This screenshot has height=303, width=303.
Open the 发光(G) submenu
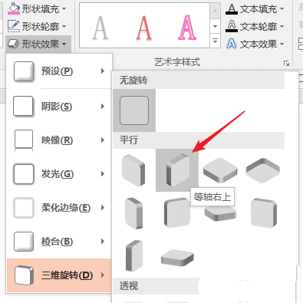click(x=59, y=174)
